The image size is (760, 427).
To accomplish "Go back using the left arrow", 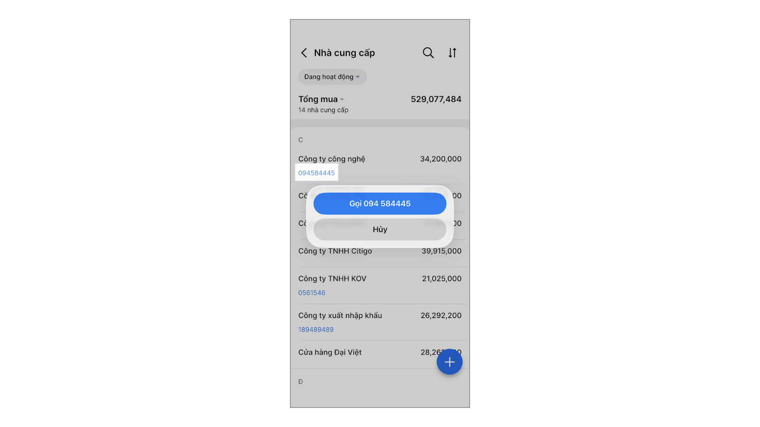I will 304,53.
